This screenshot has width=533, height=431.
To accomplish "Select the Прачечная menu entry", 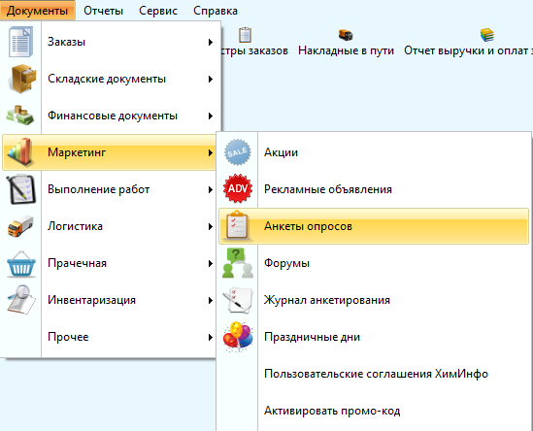I will 109,263.
